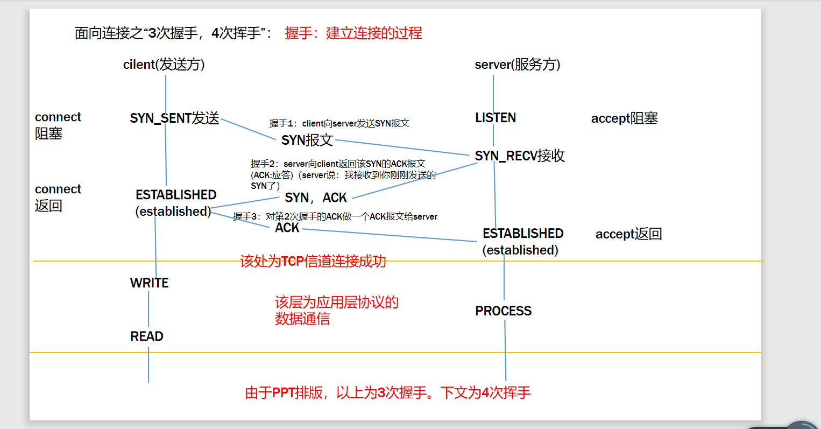Click footer '由于PPT排版，以上为3次握手。下文为4次挥手'

pyautogui.click(x=388, y=392)
